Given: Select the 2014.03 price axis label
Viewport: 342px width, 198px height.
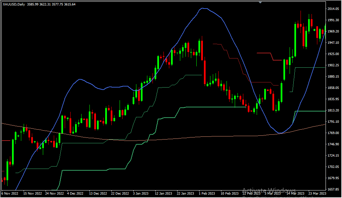Looking at the screenshot, I should [333, 9].
